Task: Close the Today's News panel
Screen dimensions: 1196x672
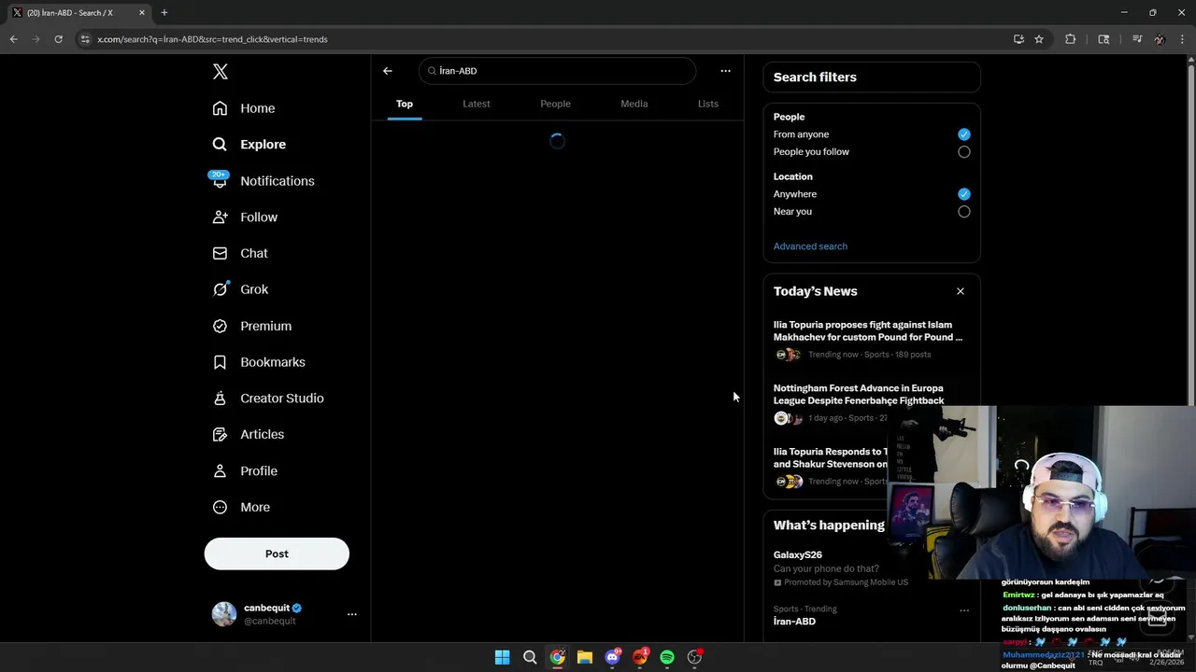Action: (961, 291)
